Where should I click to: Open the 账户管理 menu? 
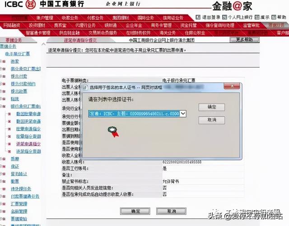pyautogui.click(x=45, y=18)
